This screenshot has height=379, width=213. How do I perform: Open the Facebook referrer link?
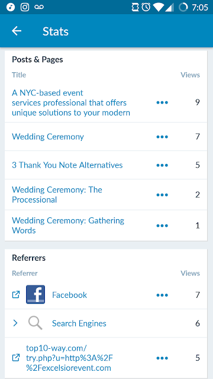pyautogui.click(x=70, y=295)
